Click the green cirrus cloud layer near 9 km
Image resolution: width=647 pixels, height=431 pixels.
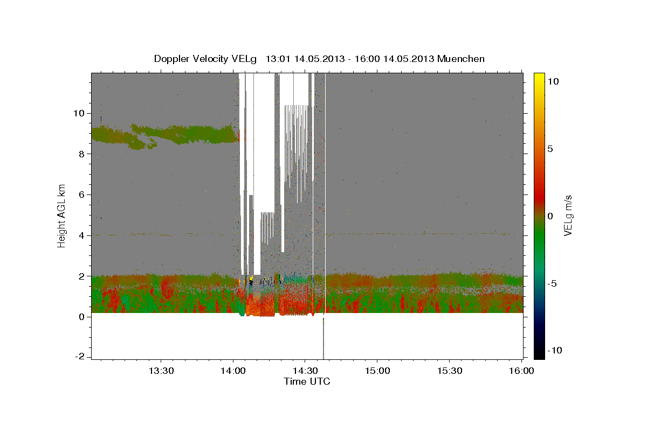tap(164, 135)
